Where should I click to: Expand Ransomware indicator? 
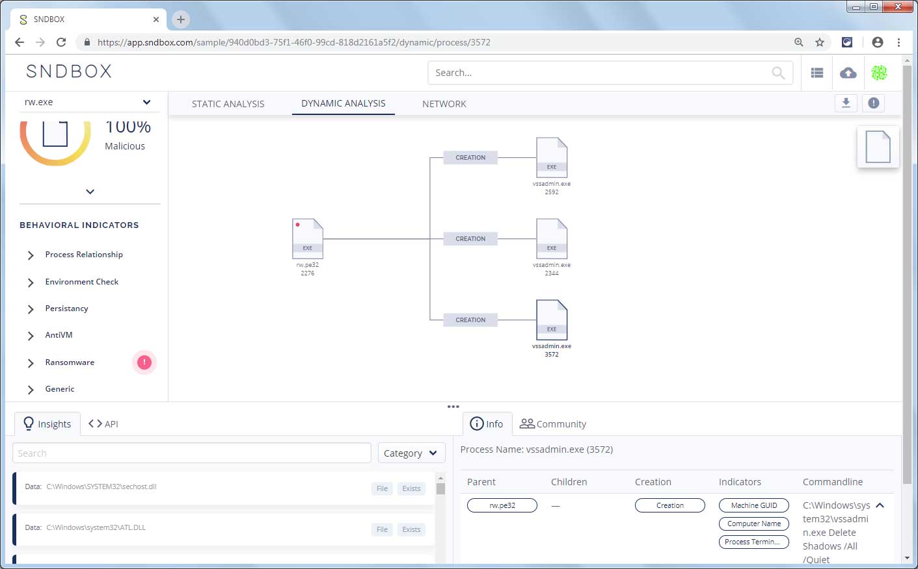tap(31, 363)
